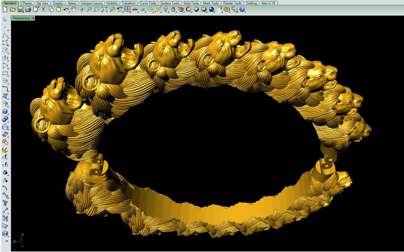This screenshot has width=404, height=252.
Task: Switch to the Surface Tools tab
Action: [x=170, y=3]
